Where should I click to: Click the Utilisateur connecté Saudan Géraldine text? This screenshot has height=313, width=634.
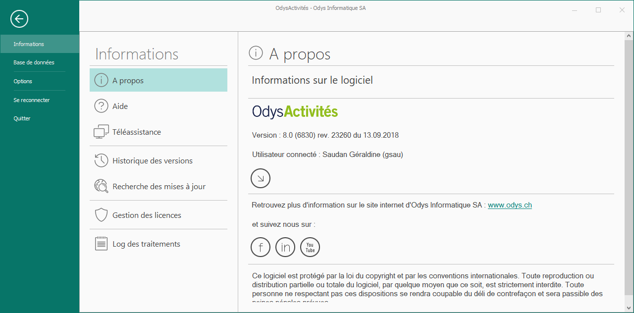point(327,155)
